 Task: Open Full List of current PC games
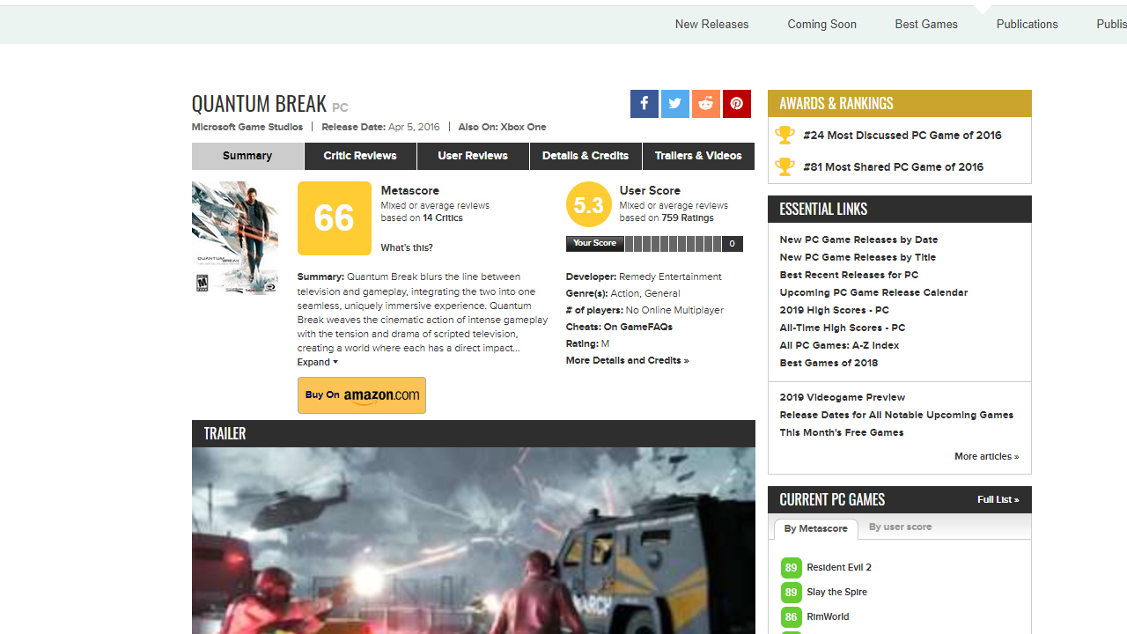998,500
